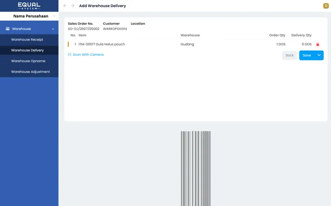
Task: Click the Save button
Action: click(x=307, y=55)
